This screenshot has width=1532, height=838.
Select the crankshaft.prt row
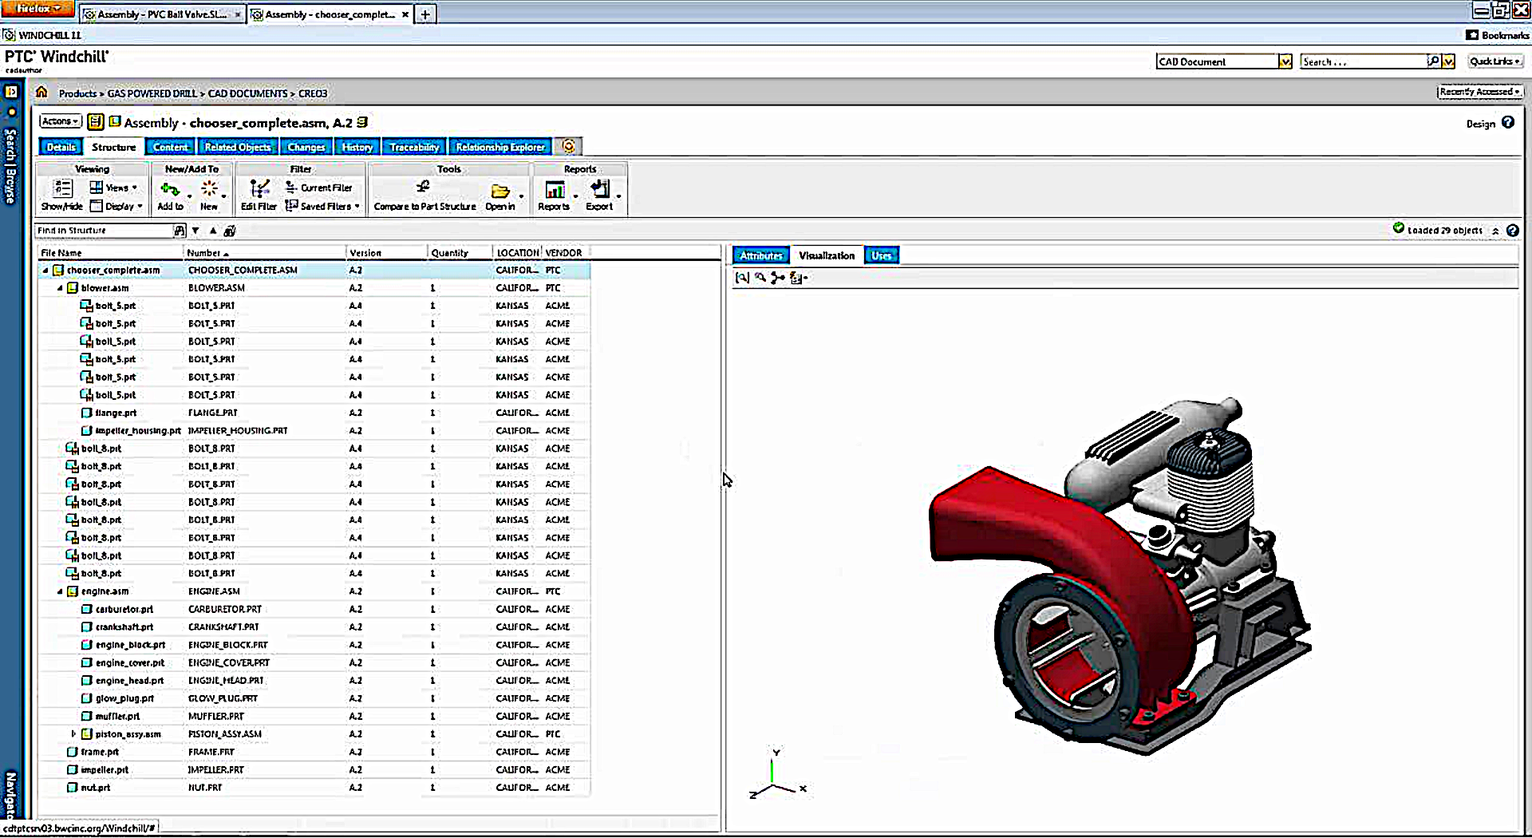(x=314, y=627)
